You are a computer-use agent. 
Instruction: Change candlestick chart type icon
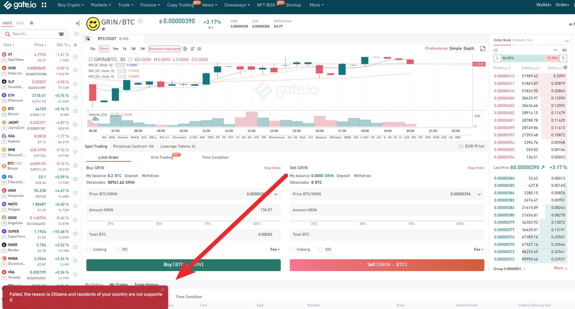[185, 49]
